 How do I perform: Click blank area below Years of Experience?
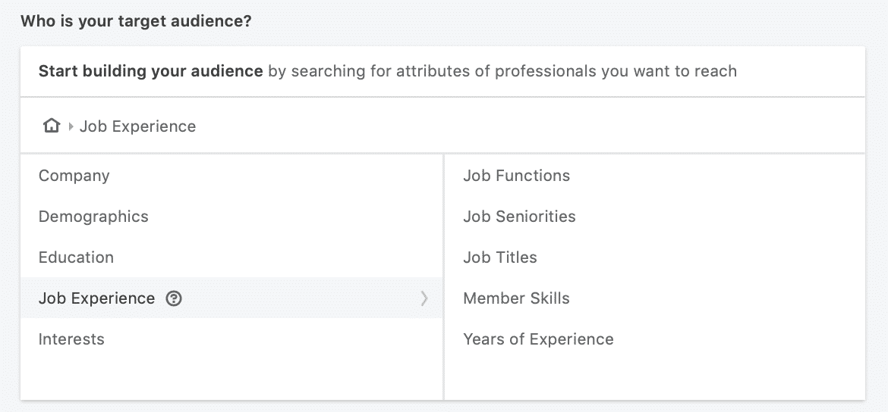655,379
